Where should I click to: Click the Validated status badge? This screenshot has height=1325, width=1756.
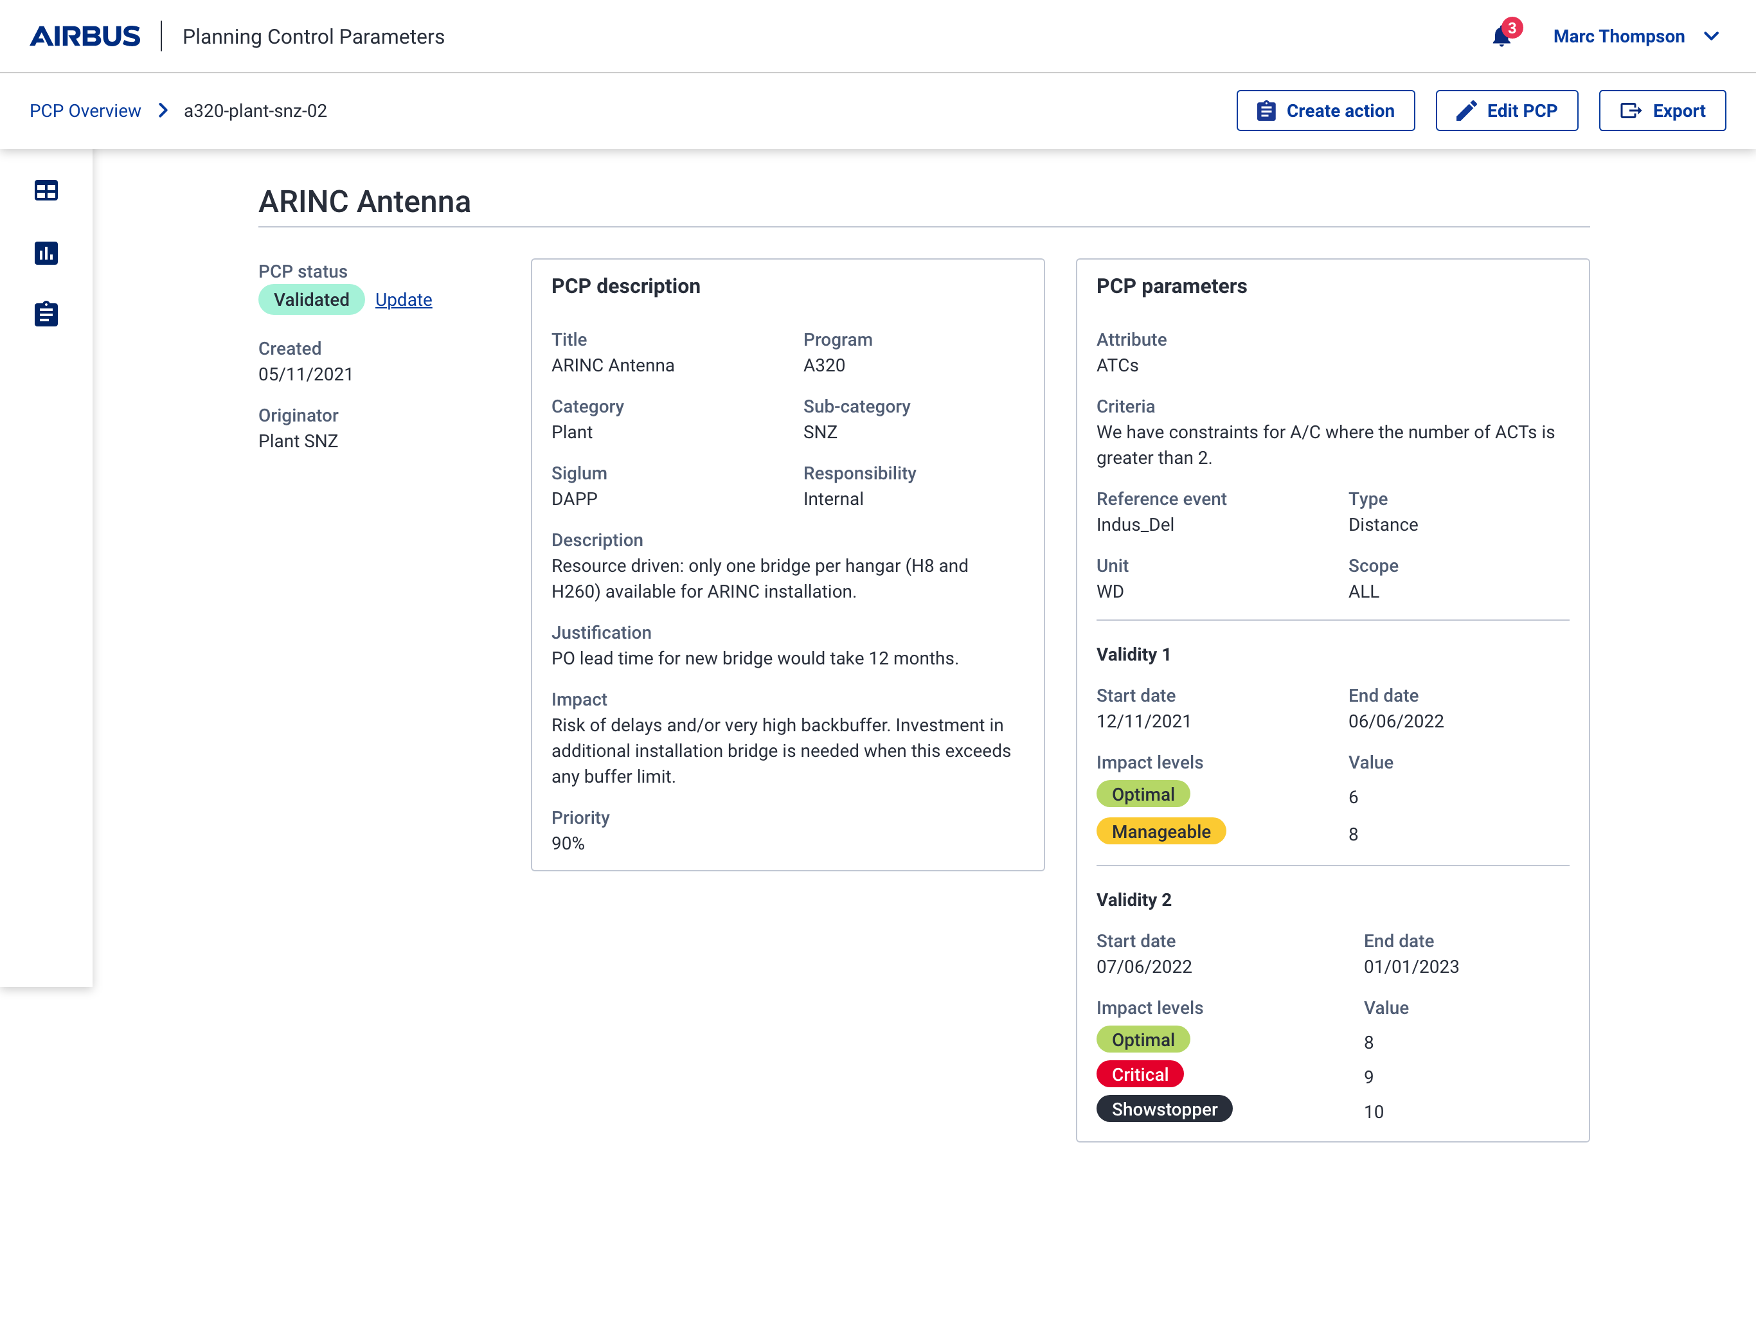pos(311,300)
